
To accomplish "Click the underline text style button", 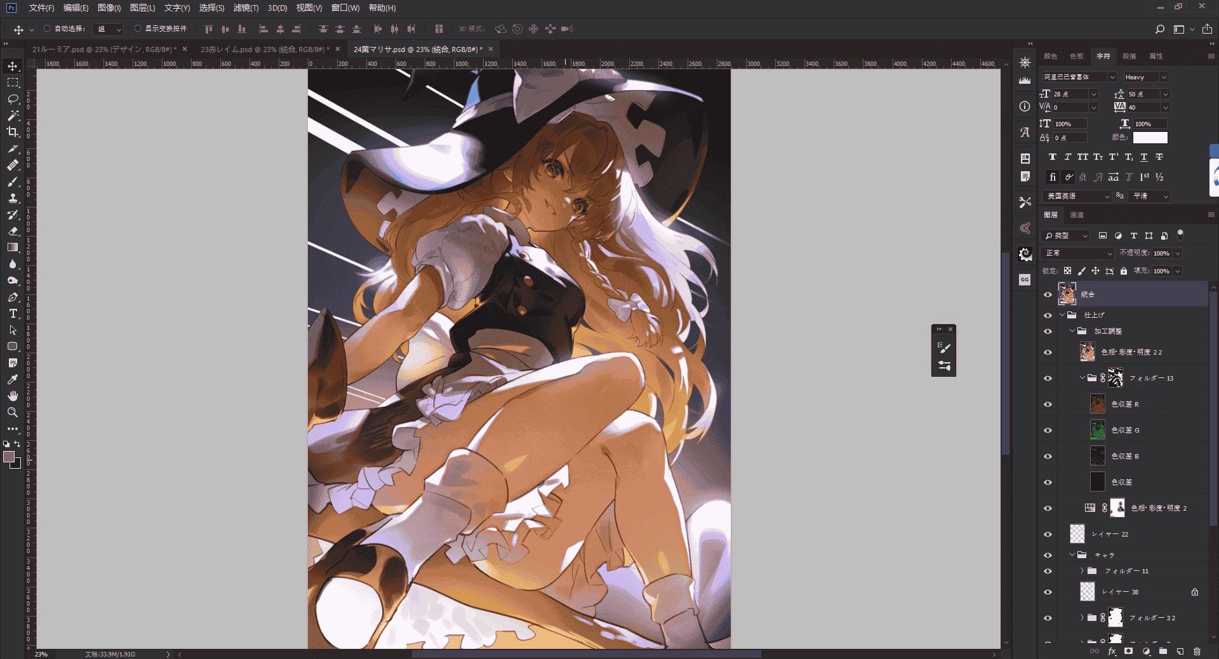I will (x=1144, y=157).
